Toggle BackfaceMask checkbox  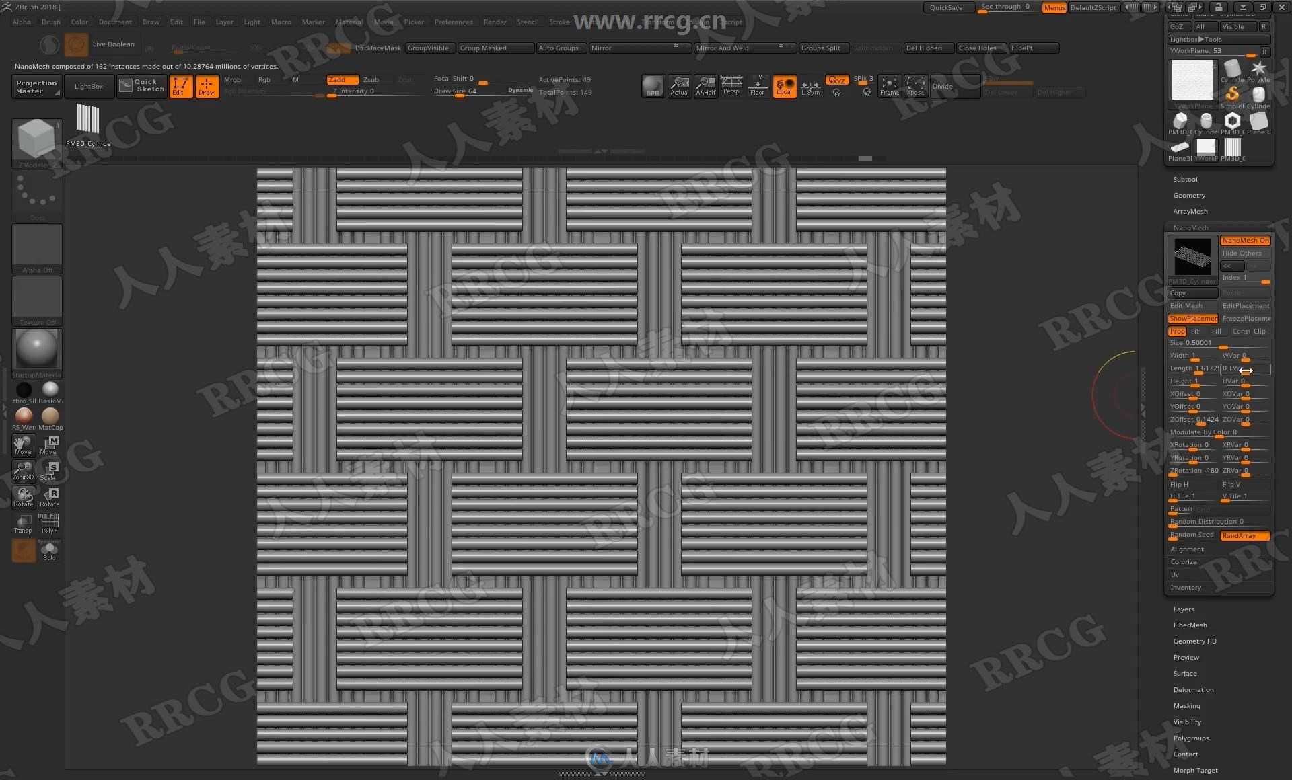pos(377,47)
